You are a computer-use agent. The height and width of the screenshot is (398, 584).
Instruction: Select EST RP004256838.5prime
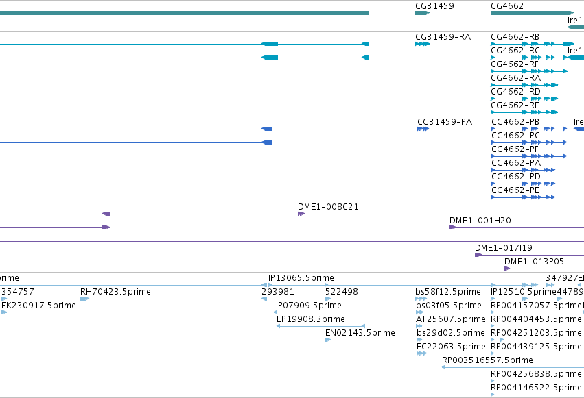click(x=536, y=374)
